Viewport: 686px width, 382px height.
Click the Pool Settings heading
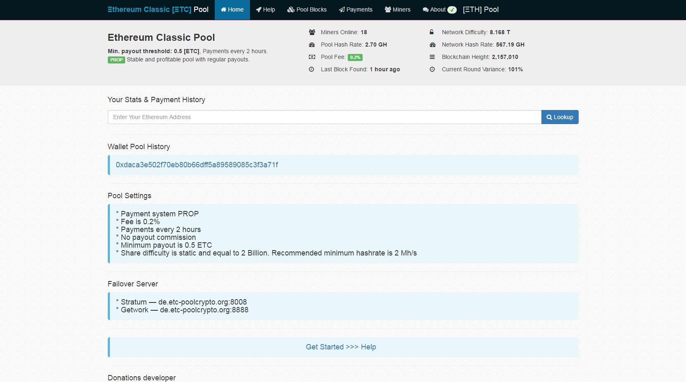click(x=129, y=196)
